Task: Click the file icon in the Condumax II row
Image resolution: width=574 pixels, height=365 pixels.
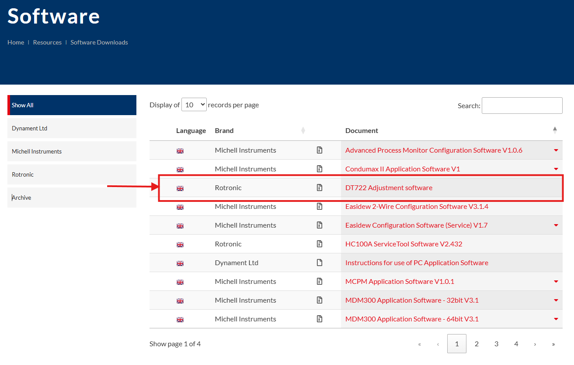Action: coord(320,169)
